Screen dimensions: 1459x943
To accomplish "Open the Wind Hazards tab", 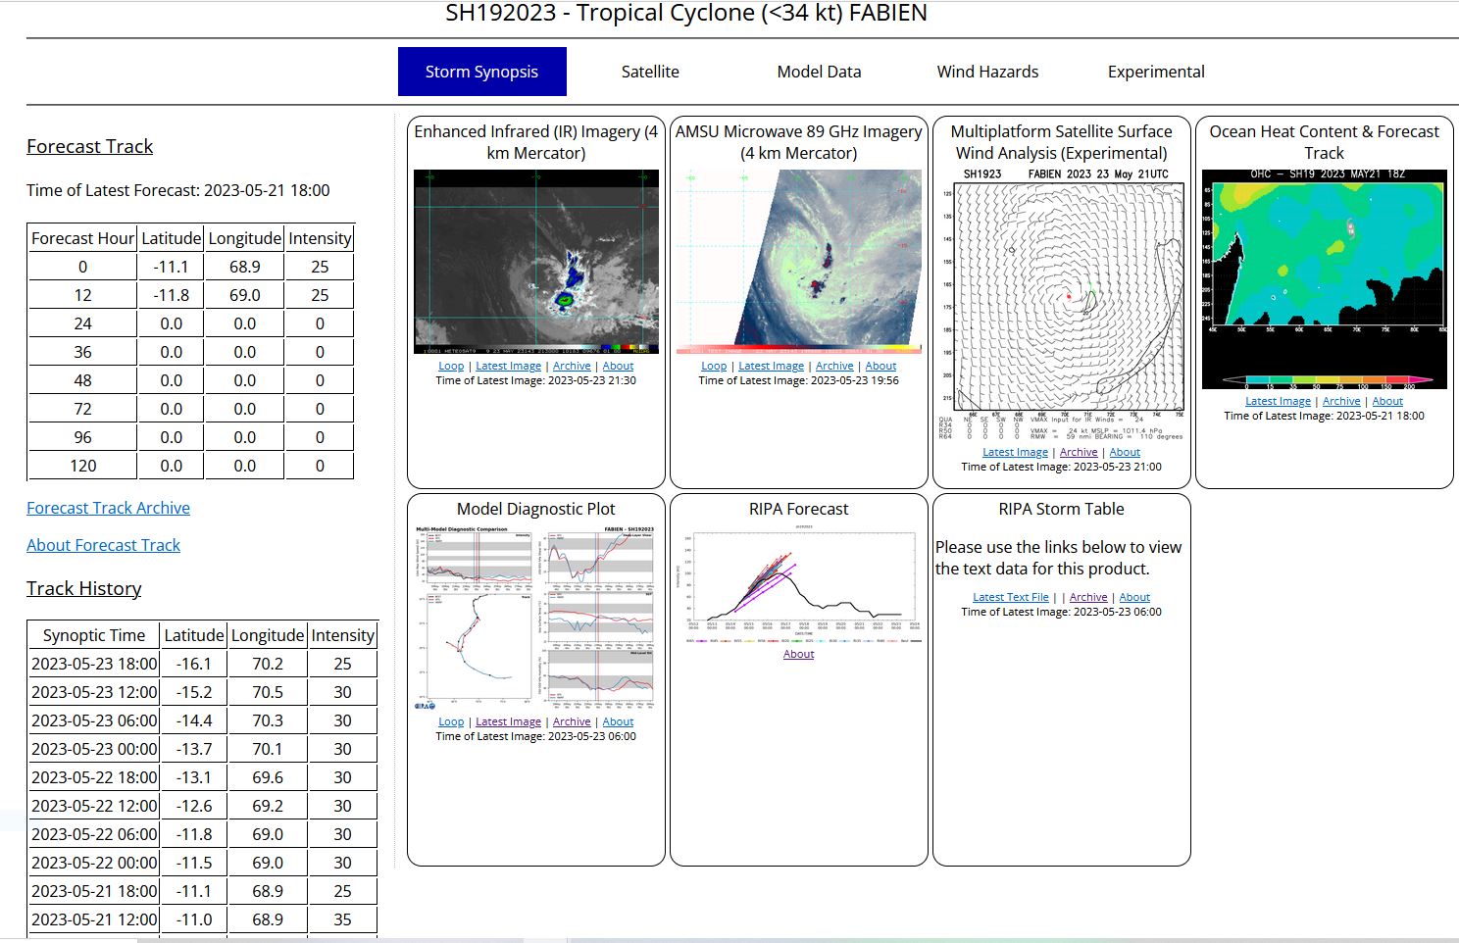I will [x=987, y=72].
